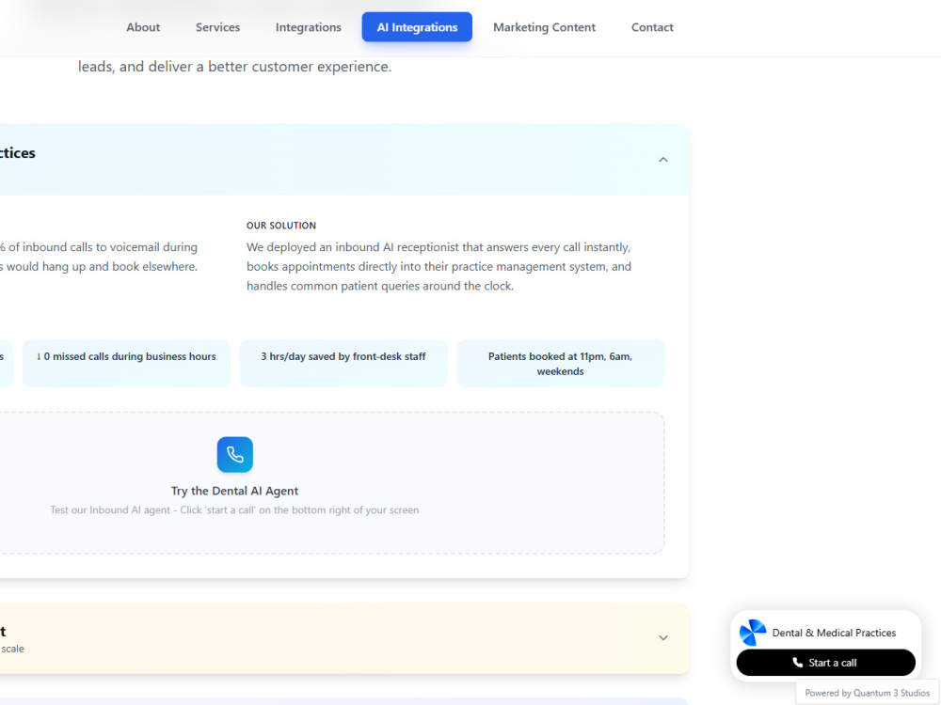Open the Services navigation item
Viewport: 941px width, 705px height.
(x=217, y=27)
